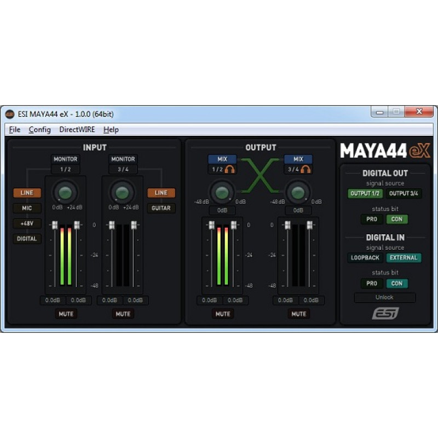Click headphone icon on output 1/2
The image size is (438, 438).
tap(229, 169)
